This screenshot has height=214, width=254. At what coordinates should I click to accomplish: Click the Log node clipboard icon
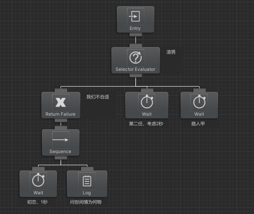coord(87,181)
